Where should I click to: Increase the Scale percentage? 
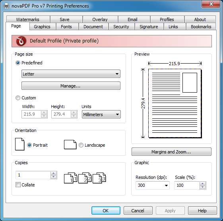coord(202,184)
